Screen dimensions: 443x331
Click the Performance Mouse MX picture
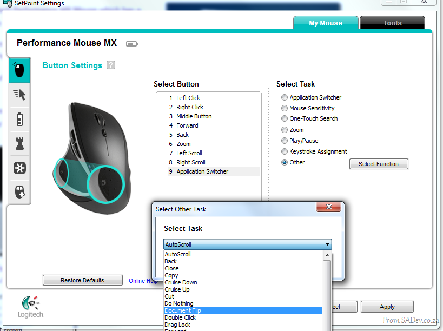click(92, 158)
